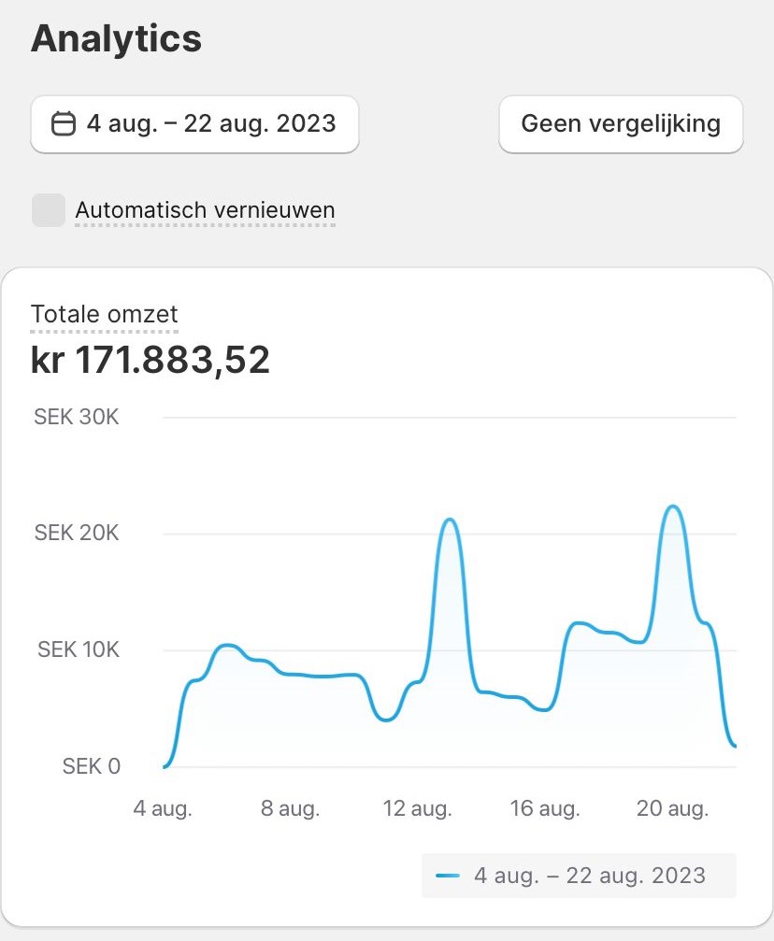774x941 pixels.
Task: Click the Analytics page heading
Action: (x=116, y=38)
